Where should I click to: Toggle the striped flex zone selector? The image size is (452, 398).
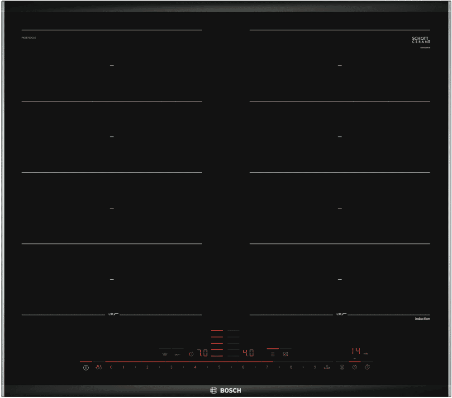(x=272, y=354)
